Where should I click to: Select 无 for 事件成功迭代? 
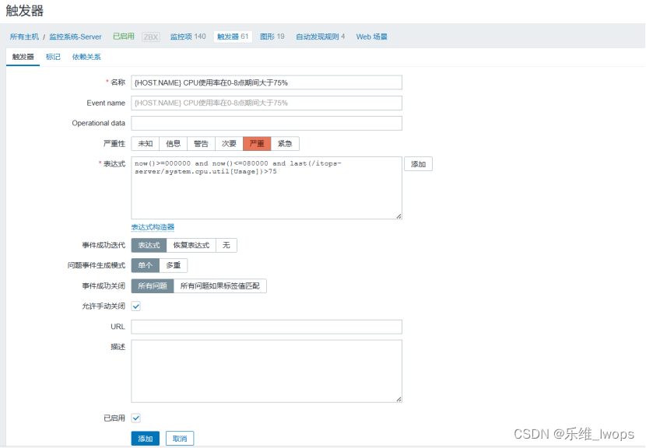click(226, 245)
